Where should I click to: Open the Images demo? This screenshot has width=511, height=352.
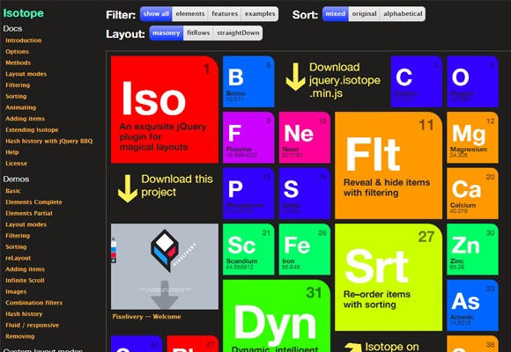click(16, 291)
